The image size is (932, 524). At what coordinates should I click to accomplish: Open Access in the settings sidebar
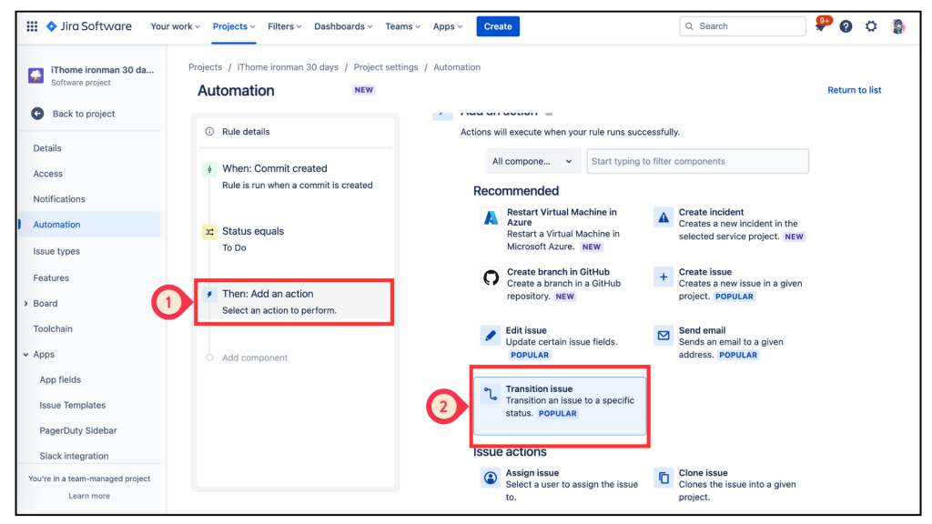pyautogui.click(x=48, y=174)
